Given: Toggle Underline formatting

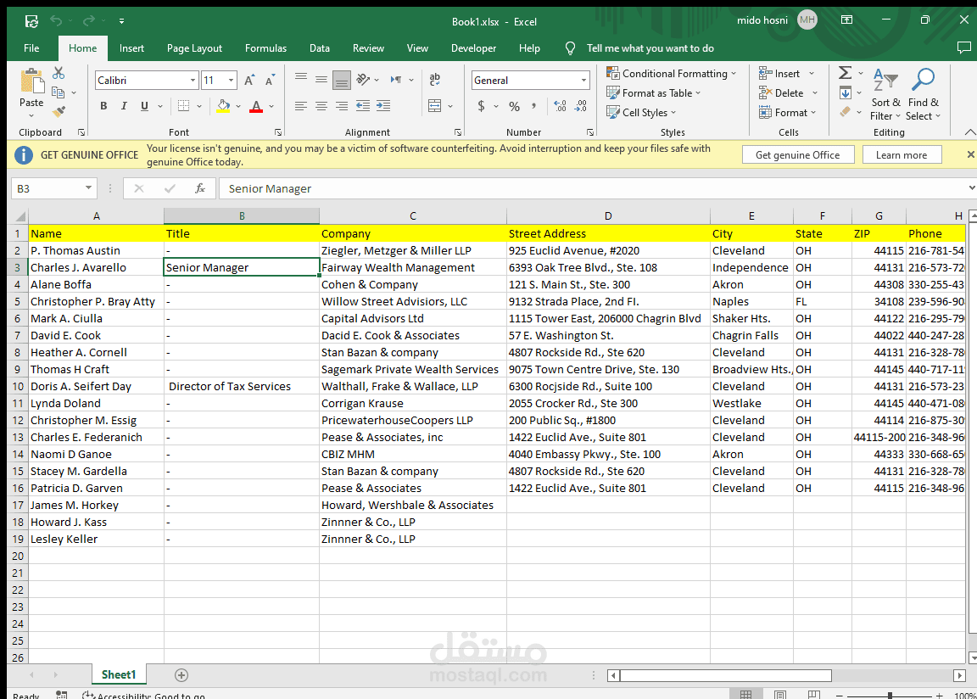Looking at the screenshot, I should [144, 106].
